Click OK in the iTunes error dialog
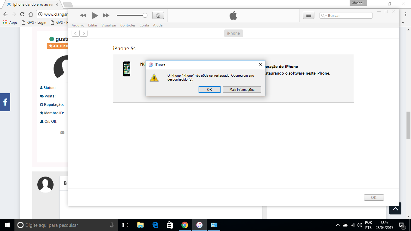This screenshot has width=411, height=231. point(209,90)
